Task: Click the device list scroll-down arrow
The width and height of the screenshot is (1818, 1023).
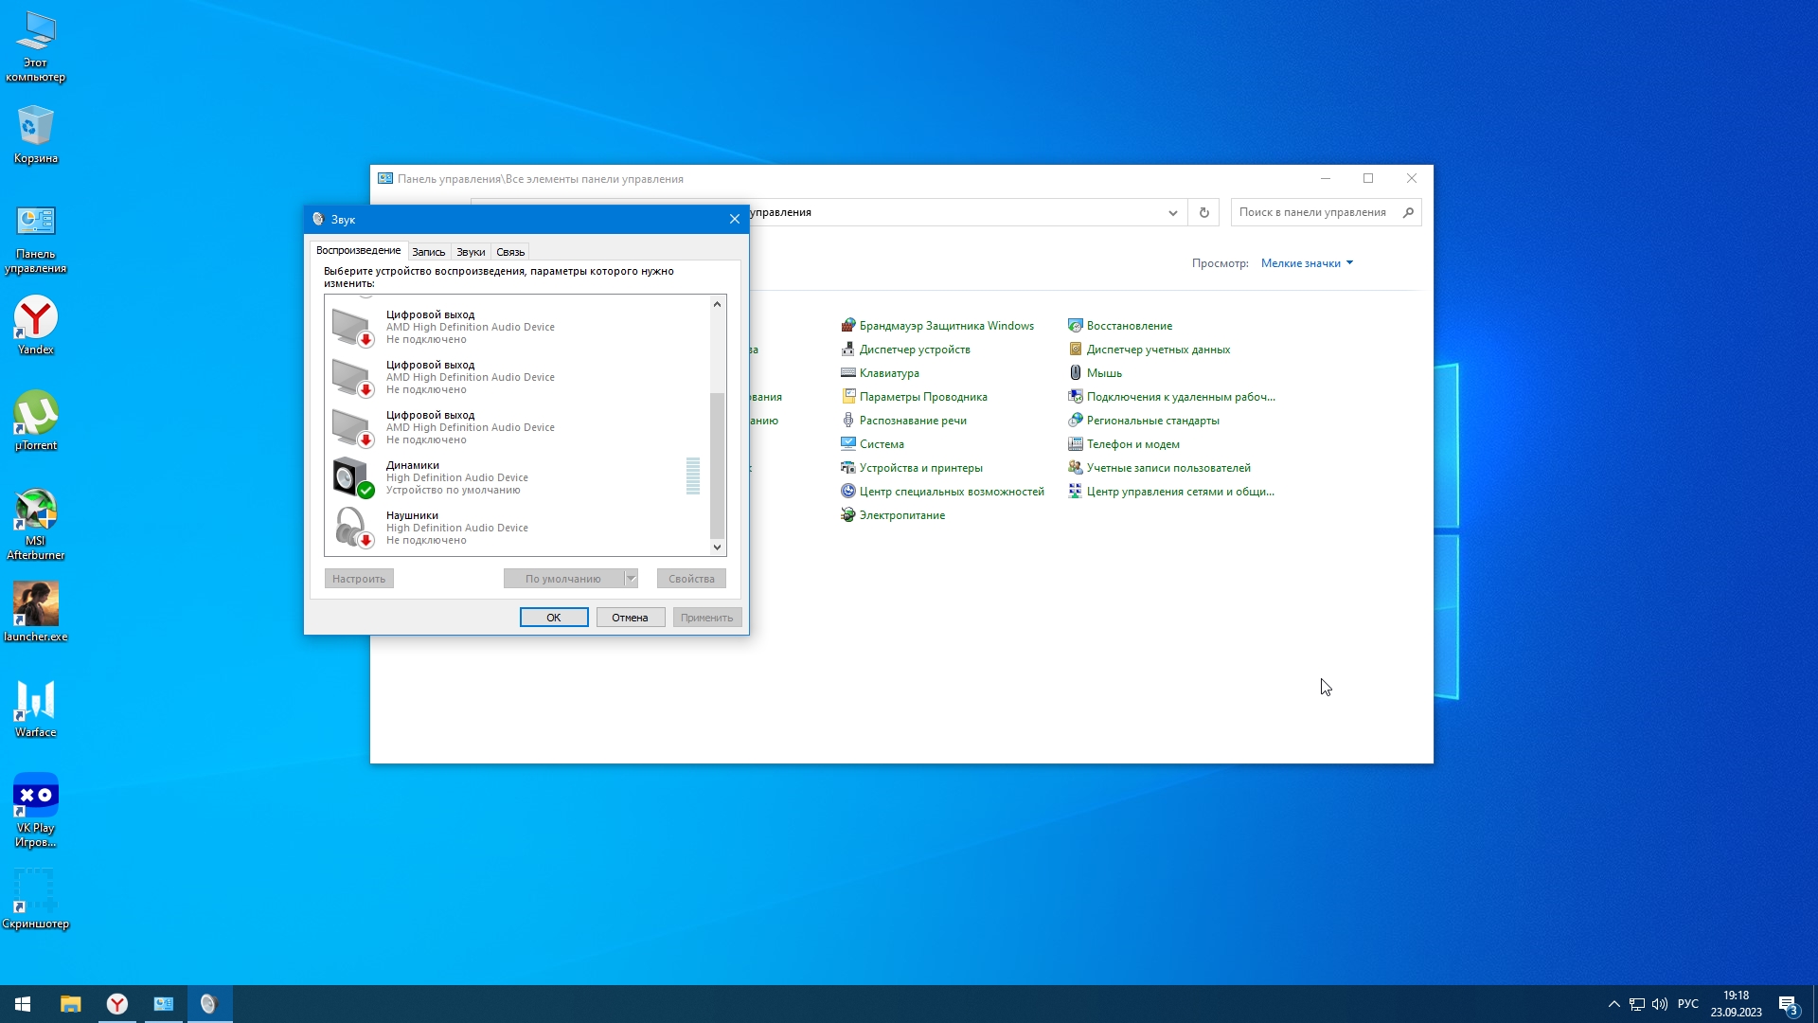Action: tap(717, 547)
